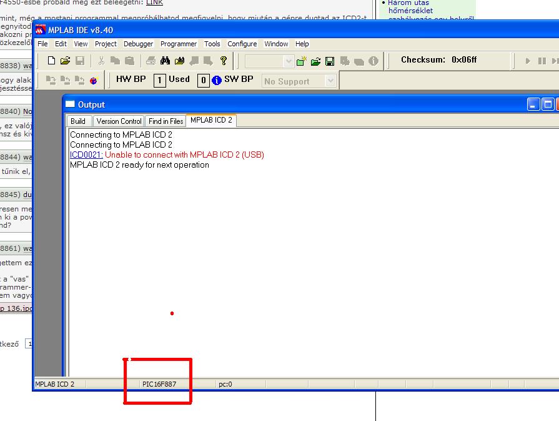
Task: Click the PIC16F887 device in status bar
Action: pos(159,384)
